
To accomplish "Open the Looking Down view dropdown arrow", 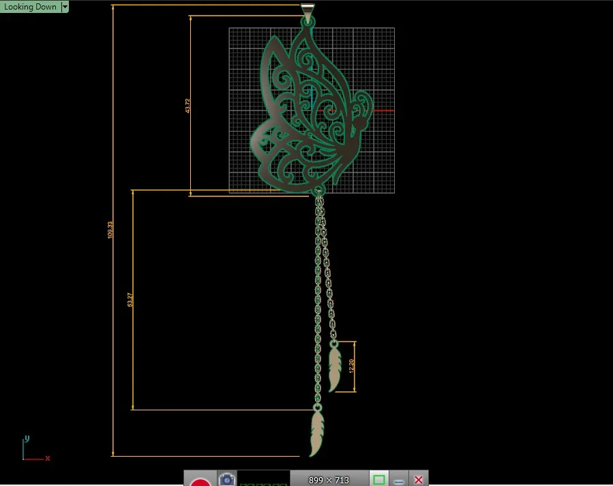I will click(65, 7).
